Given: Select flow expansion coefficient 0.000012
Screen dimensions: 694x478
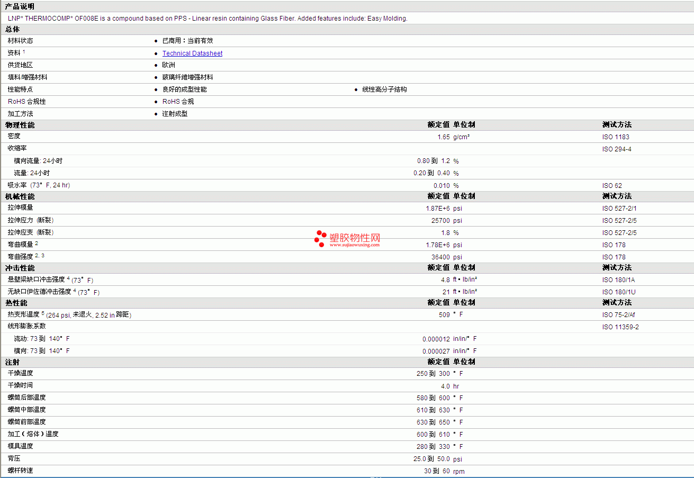Looking at the screenshot, I should click(x=436, y=339).
